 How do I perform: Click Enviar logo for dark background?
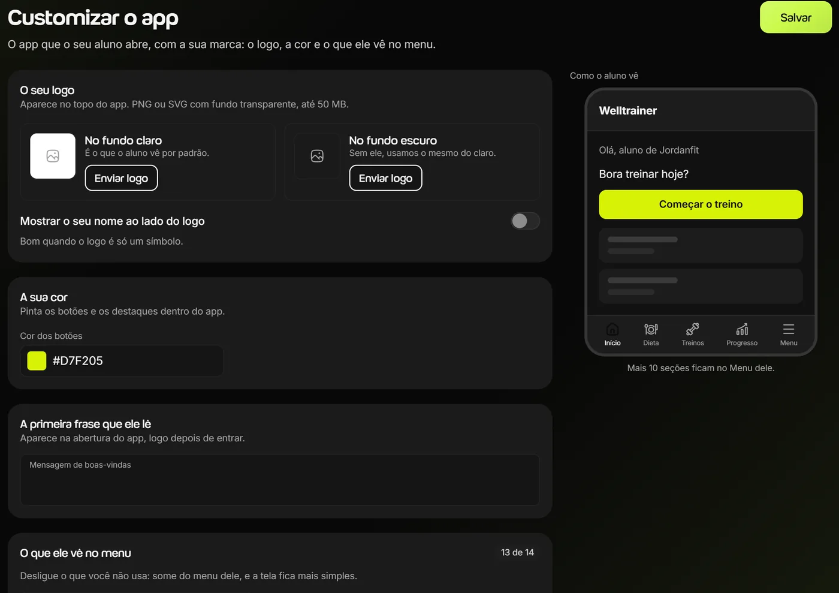(x=385, y=178)
